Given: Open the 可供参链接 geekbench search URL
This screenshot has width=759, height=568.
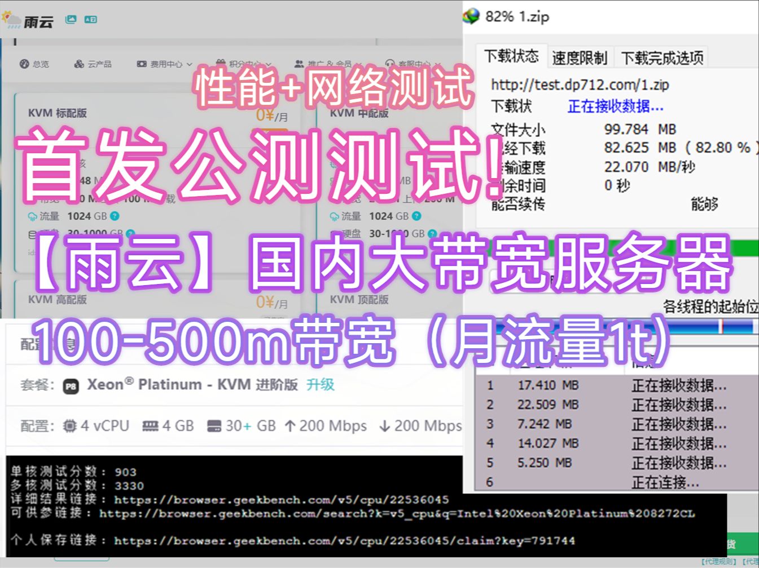Looking at the screenshot, I should 397,513.
